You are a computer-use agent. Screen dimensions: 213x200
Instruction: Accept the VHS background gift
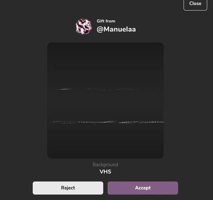[143, 188]
